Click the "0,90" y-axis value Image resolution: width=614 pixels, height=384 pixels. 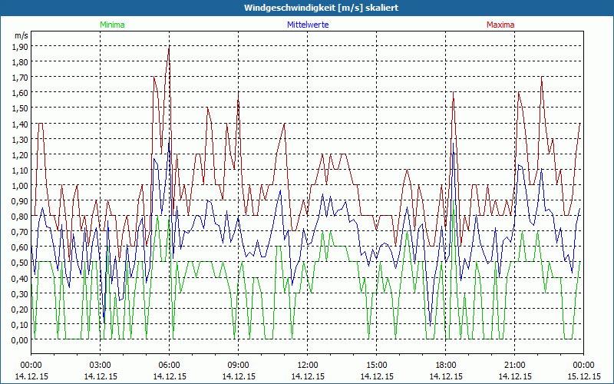[20, 201]
